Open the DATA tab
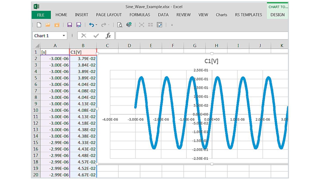 (x=163, y=15)
